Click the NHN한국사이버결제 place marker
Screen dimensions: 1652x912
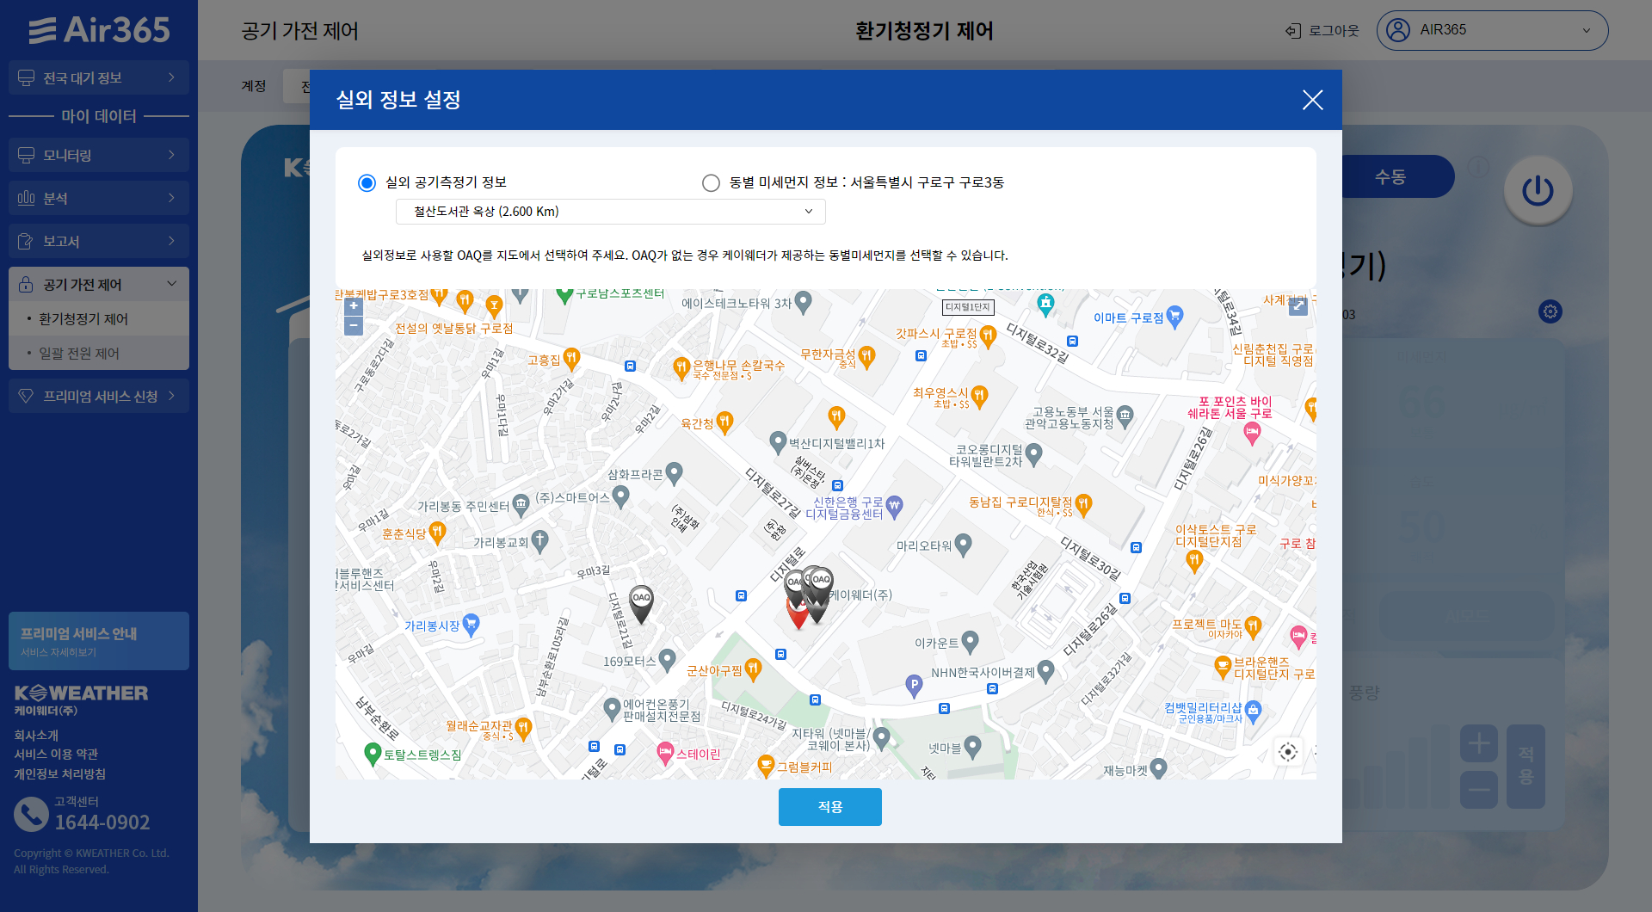click(x=1045, y=671)
